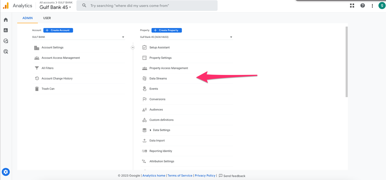
Task: Click the Reporting Identity icon
Action: 145,151
